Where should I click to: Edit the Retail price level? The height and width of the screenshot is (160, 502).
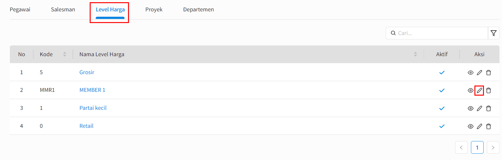tap(479, 127)
